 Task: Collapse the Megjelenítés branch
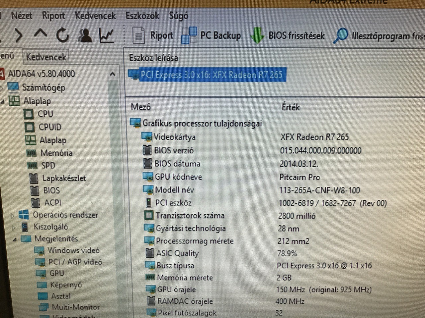[x=15, y=239]
